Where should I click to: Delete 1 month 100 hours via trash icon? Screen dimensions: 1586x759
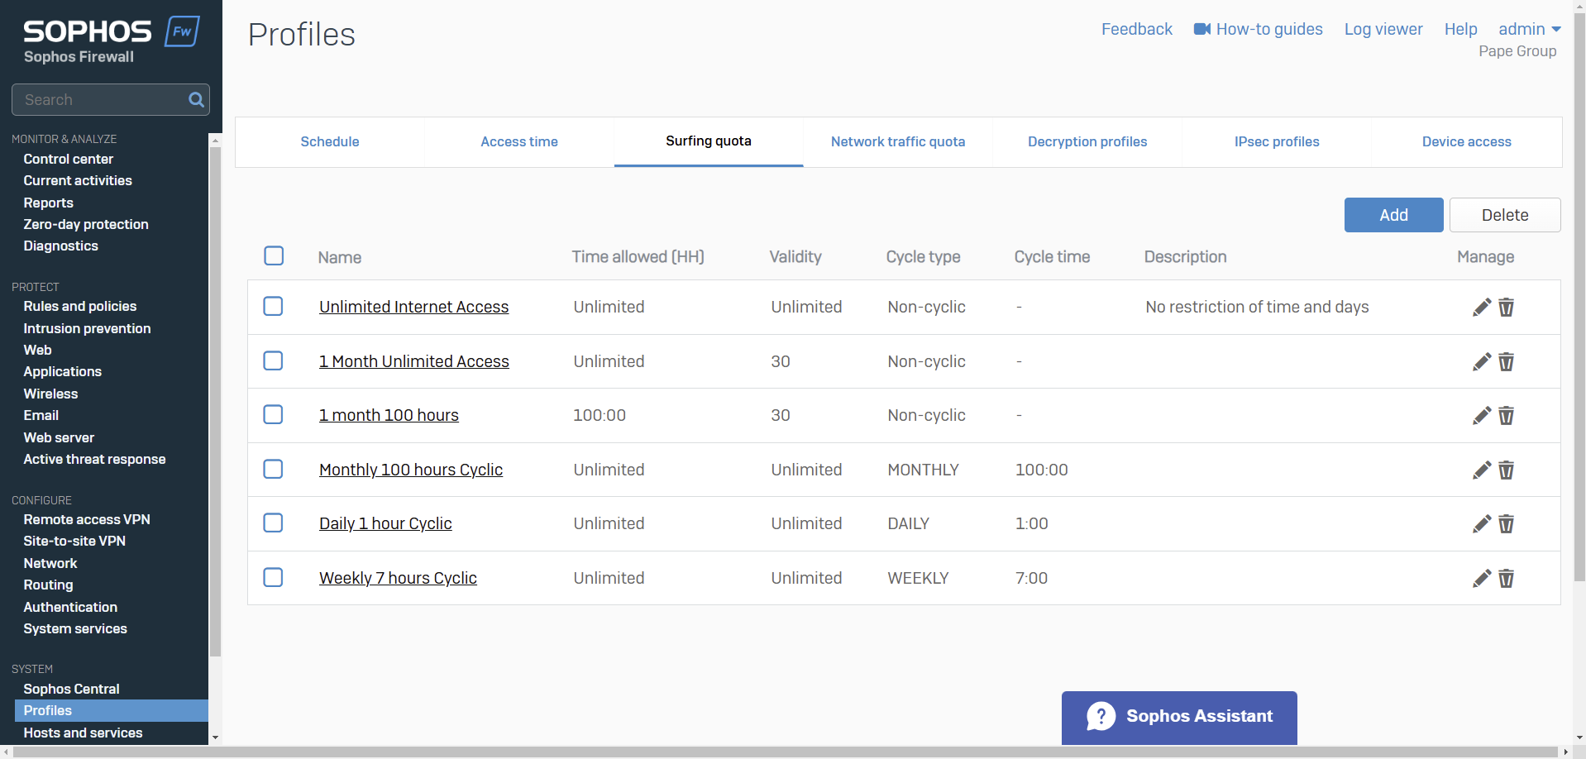coord(1507,416)
